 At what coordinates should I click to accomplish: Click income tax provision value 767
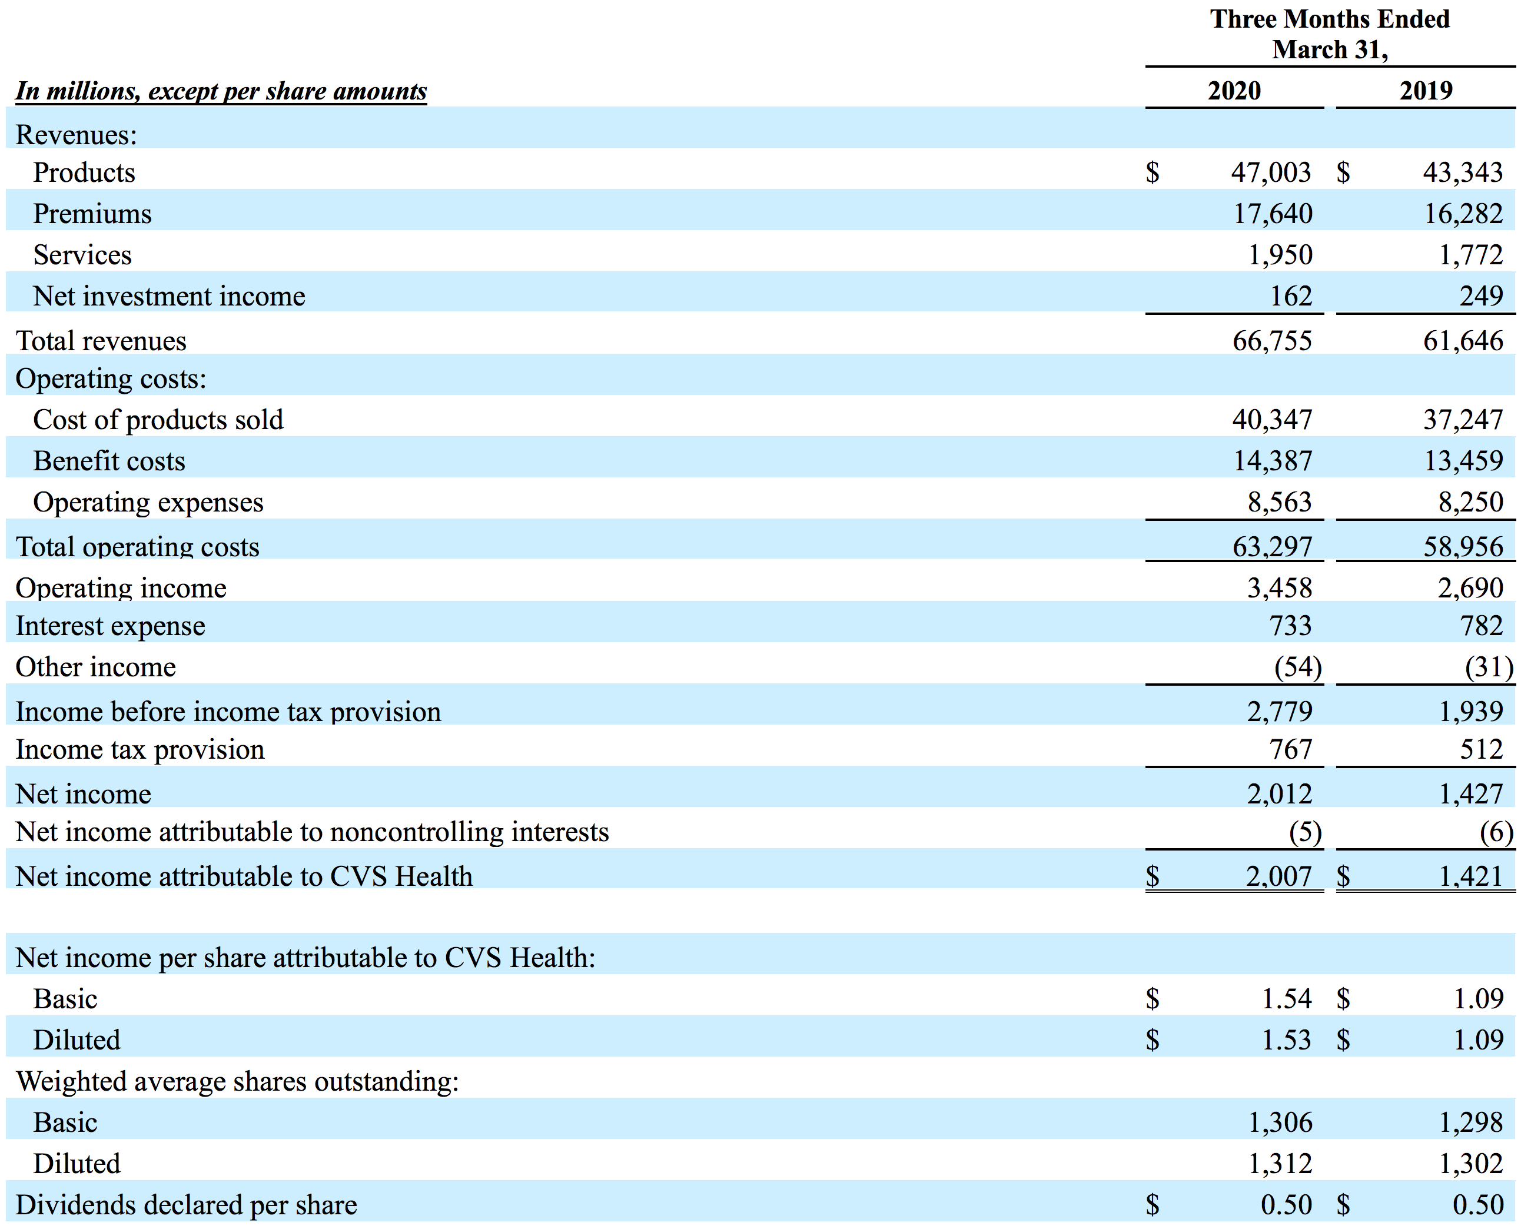click(x=1291, y=749)
